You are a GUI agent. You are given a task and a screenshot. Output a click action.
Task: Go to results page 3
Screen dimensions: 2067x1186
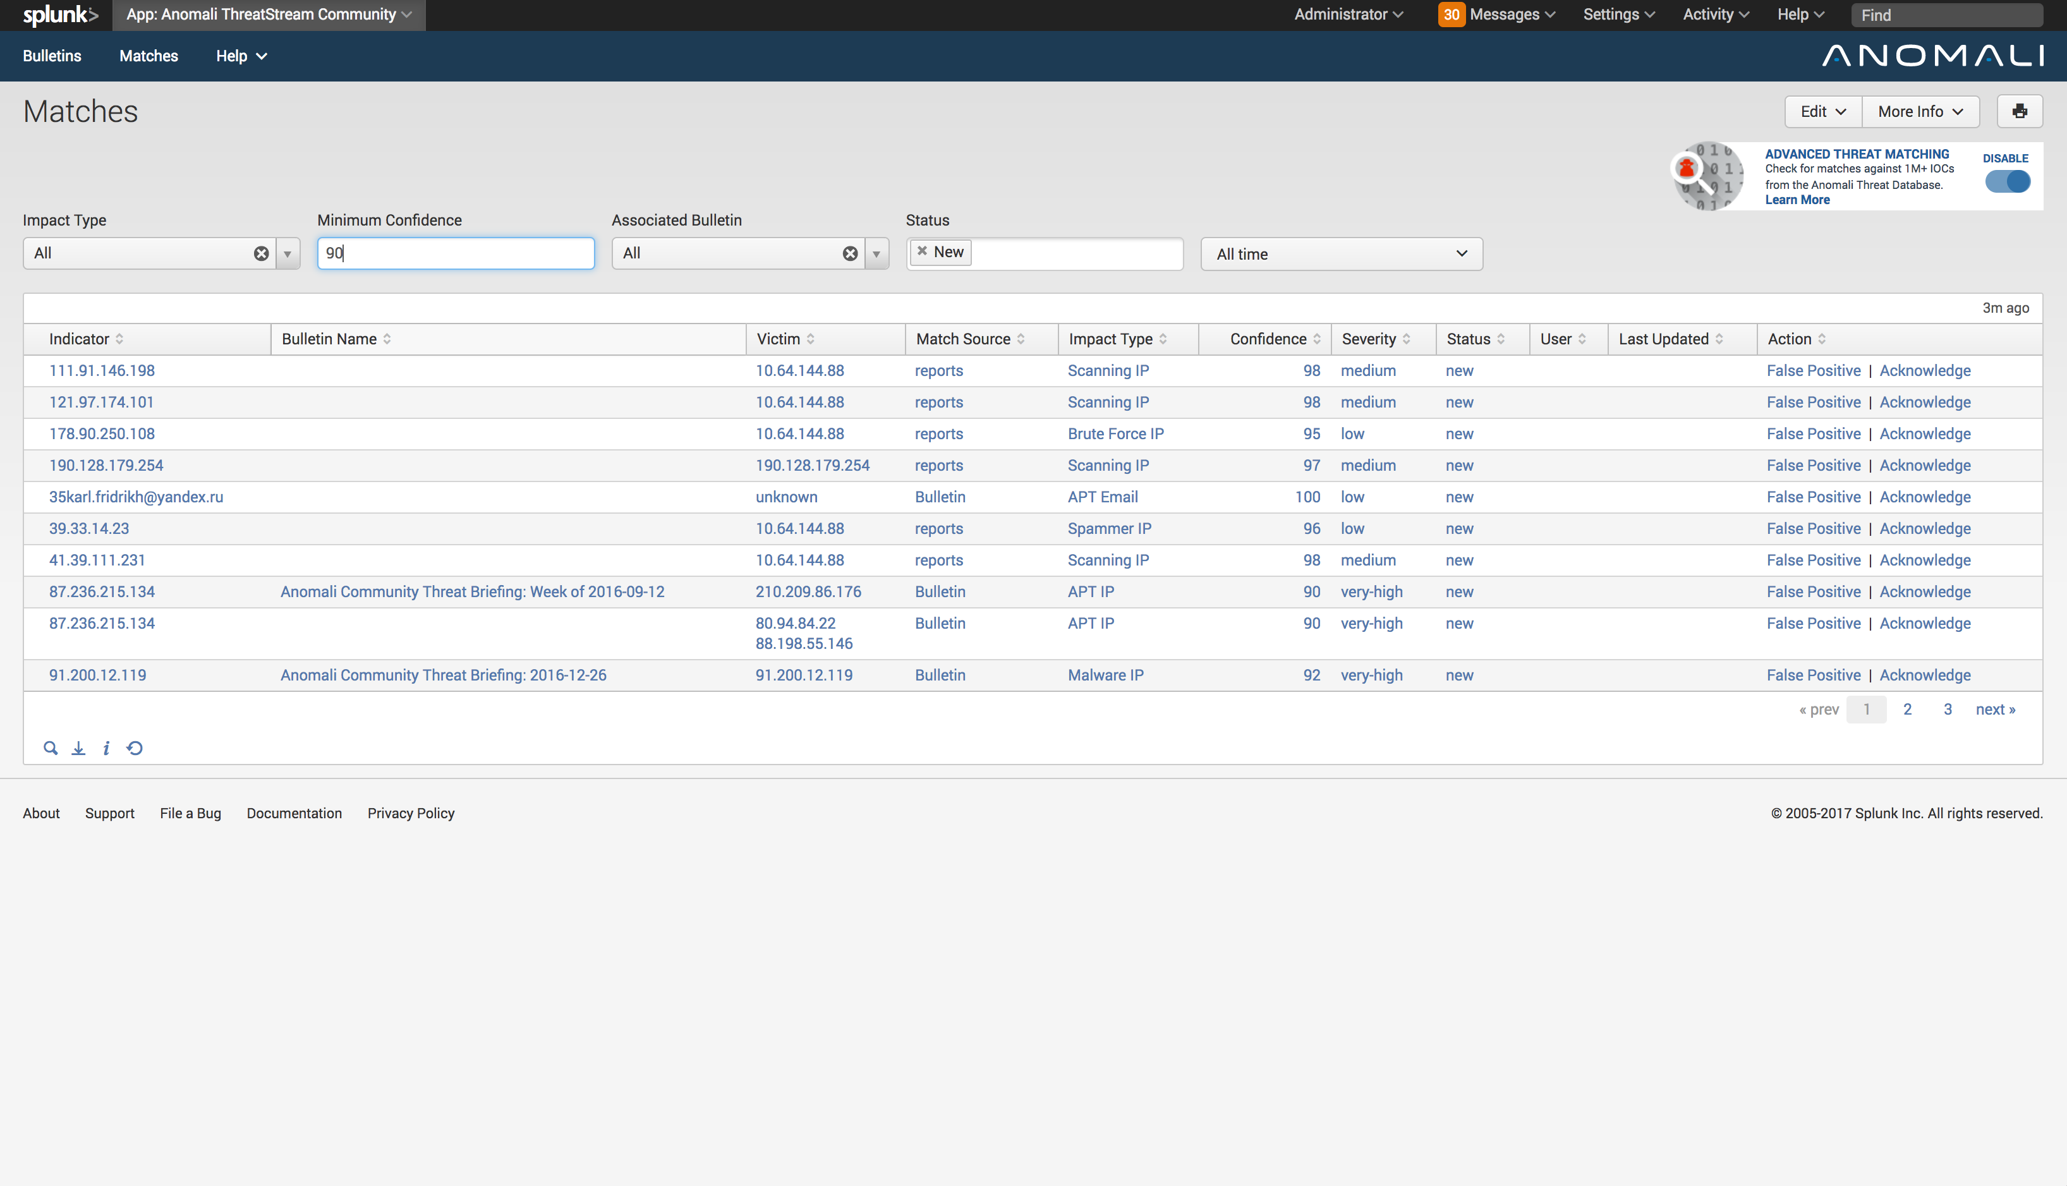click(1948, 709)
